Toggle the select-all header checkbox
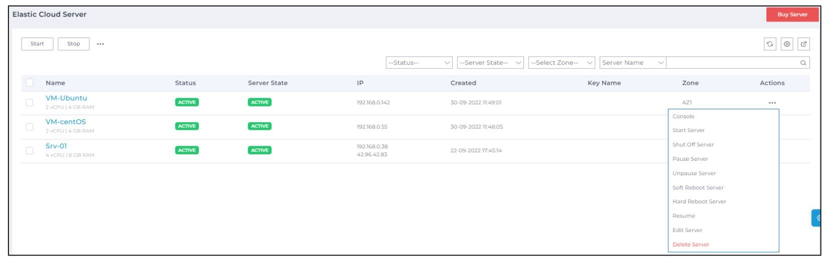 click(x=30, y=83)
